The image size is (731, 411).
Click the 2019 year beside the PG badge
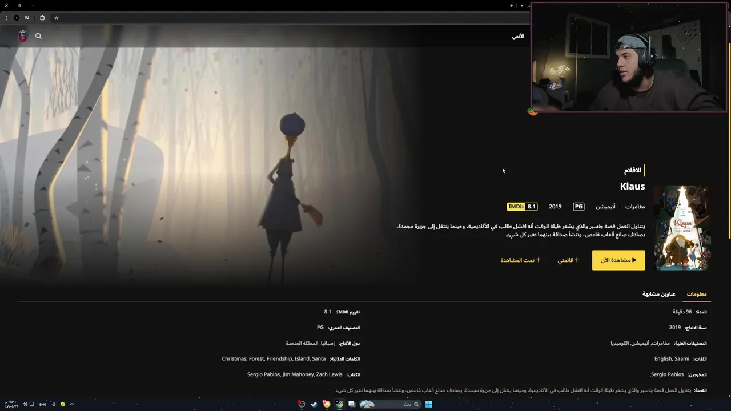555,207
